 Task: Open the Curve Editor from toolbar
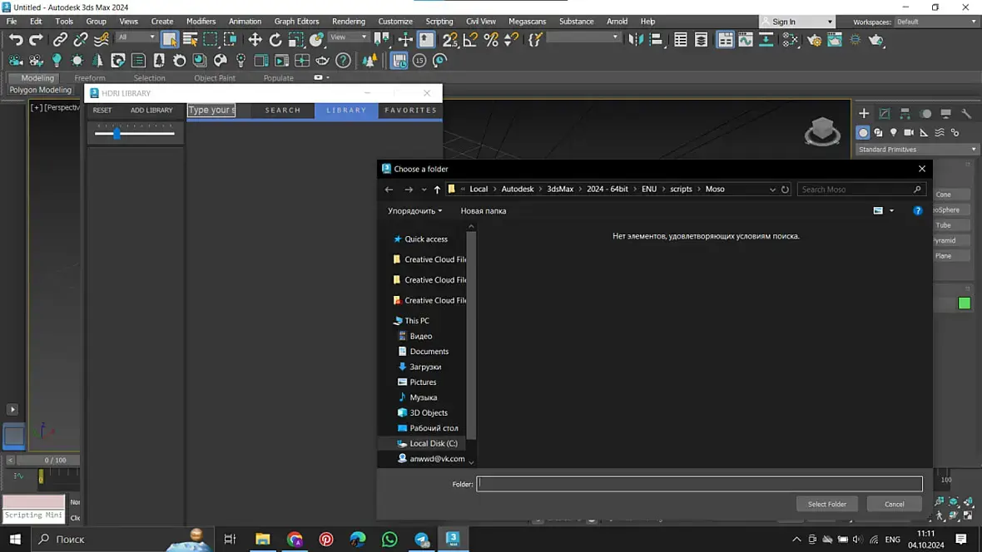click(x=745, y=39)
